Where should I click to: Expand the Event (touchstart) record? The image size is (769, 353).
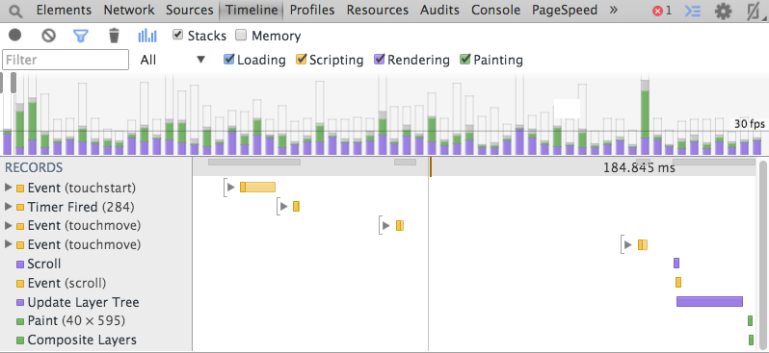point(8,188)
